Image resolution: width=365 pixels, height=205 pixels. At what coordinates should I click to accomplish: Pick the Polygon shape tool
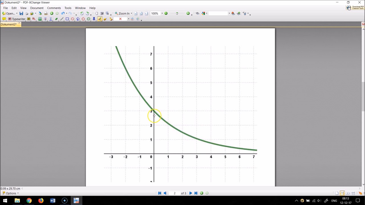click(x=83, y=19)
